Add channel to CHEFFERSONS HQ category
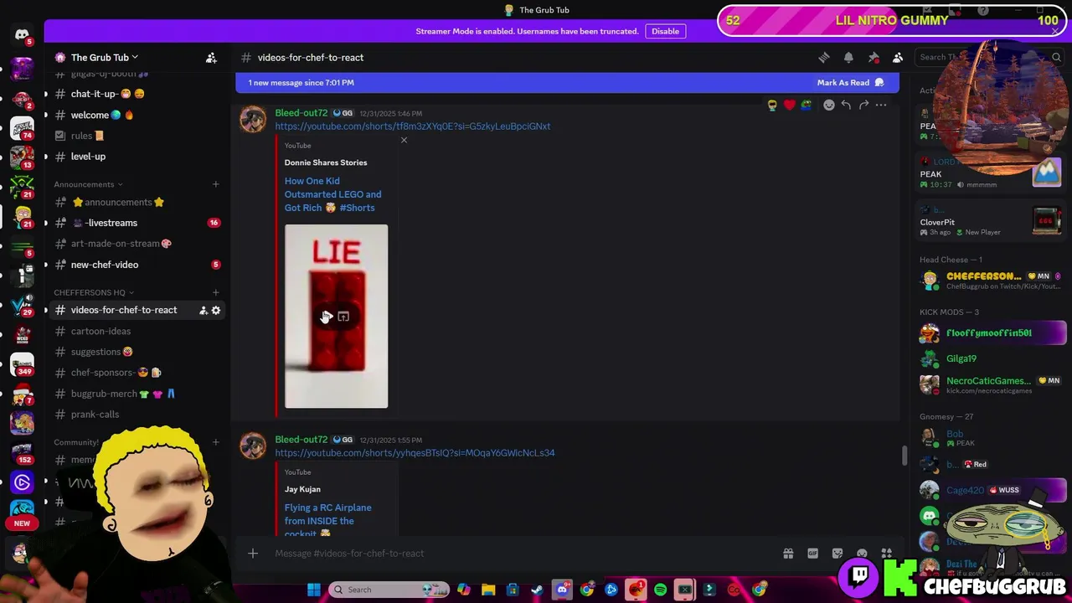This screenshot has height=603, width=1072. (x=215, y=292)
